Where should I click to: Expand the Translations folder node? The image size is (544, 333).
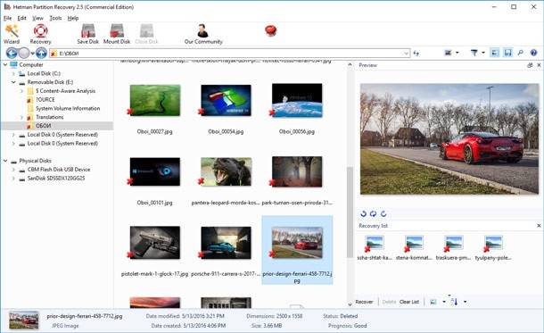[x=22, y=117]
